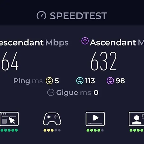
Task: Click the Gigue ms label
Action: [x=74, y=92]
